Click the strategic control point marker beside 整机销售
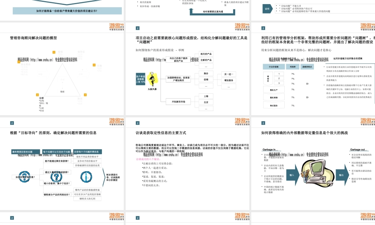Viewport: 375px width, 225px height. coord(307,97)
